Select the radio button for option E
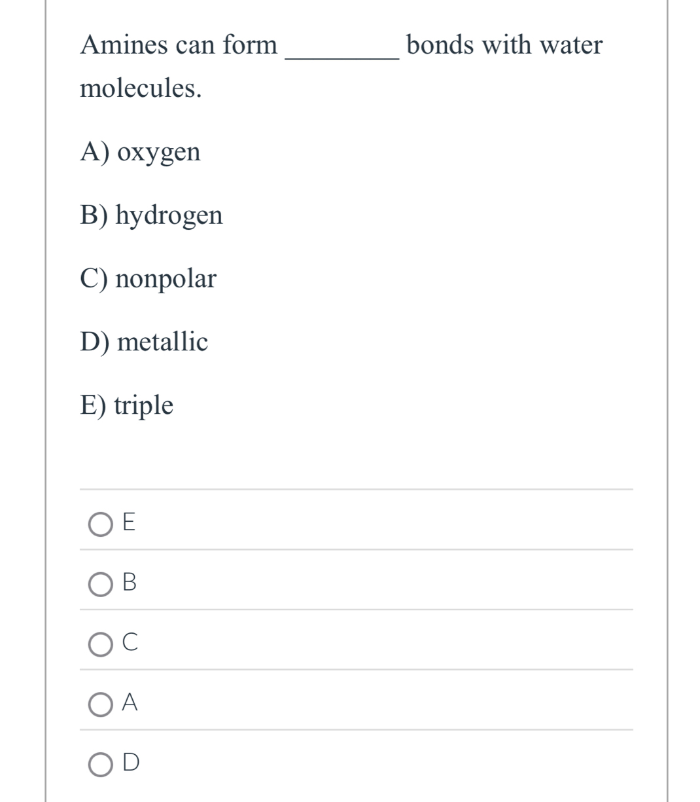Screen dimensions: 700x802 [x=99, y=524]
